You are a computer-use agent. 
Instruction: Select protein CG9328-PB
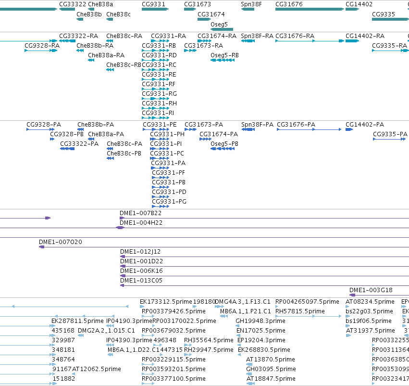pos(67,134)
